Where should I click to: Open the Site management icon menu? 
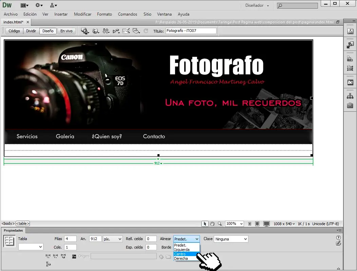[x=54, y=5]
